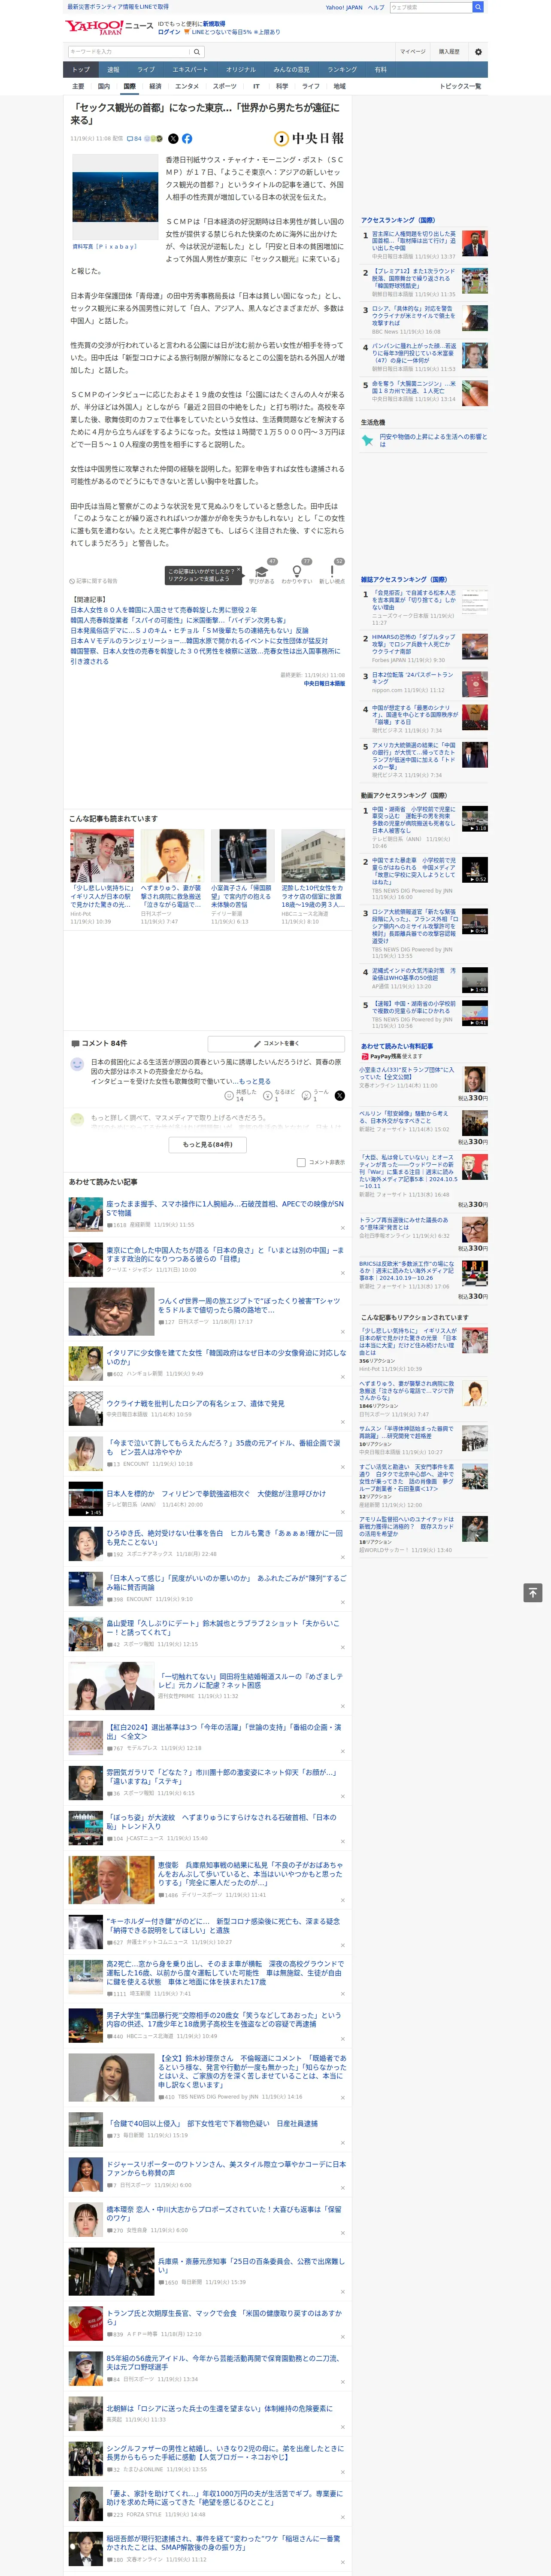Select the 速報 main tab

pyautogui.click(x=113, y=70)
